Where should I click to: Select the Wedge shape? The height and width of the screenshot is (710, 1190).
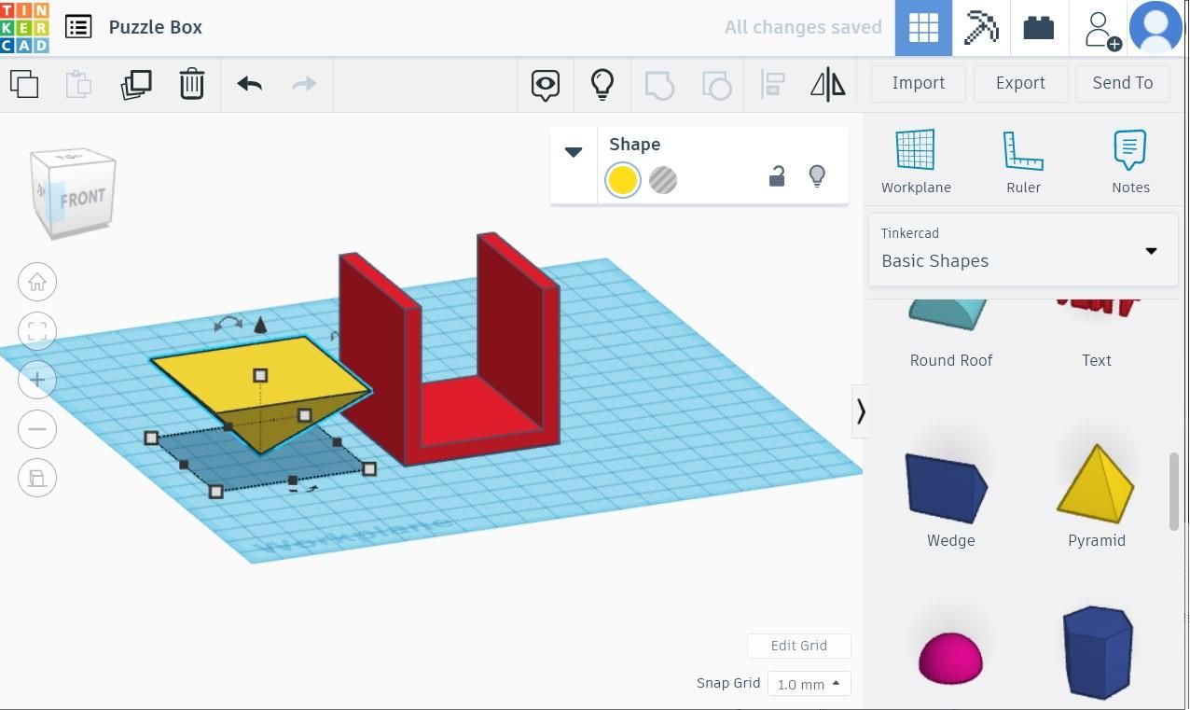click(950, 485)
